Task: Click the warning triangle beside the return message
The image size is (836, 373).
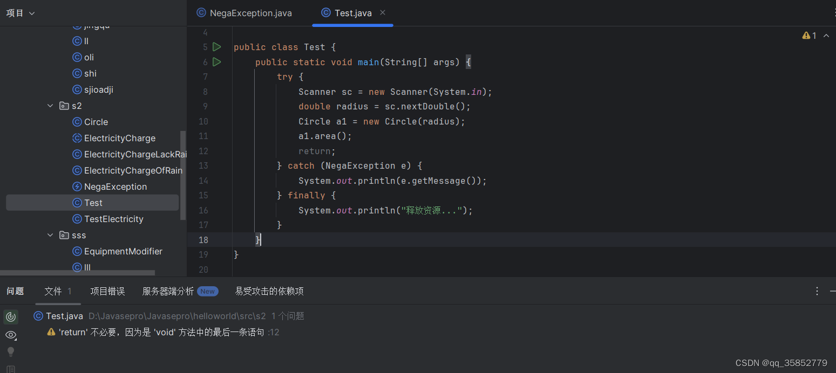Action: (51, 332)
